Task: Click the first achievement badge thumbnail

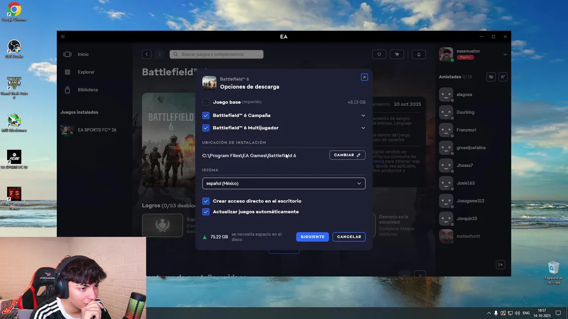Action: pos(162,225)
